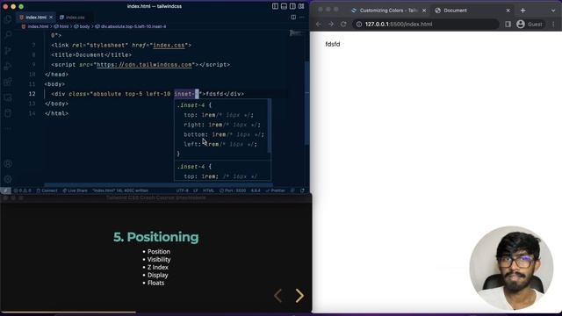Toggle secondary sidebar layout icon in title bar
This screenshot has height=316, width=562.
292,6
